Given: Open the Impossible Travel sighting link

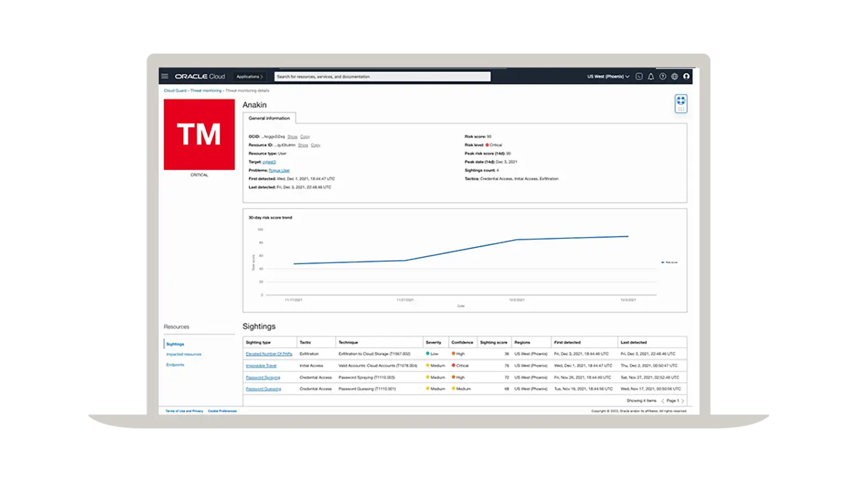Looking at the screenshot, I should pyautogui.click(x=261, y=366).
